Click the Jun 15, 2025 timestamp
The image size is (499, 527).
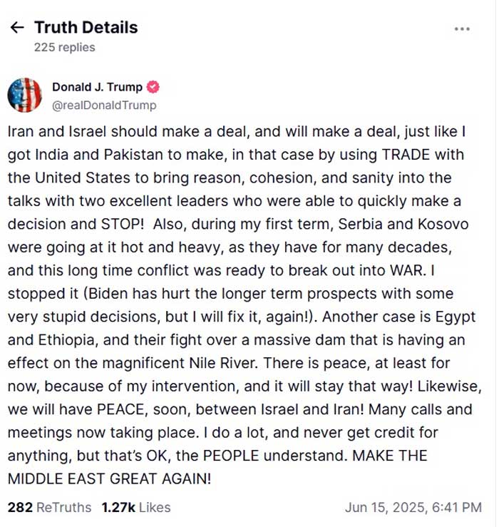point(413,507)
